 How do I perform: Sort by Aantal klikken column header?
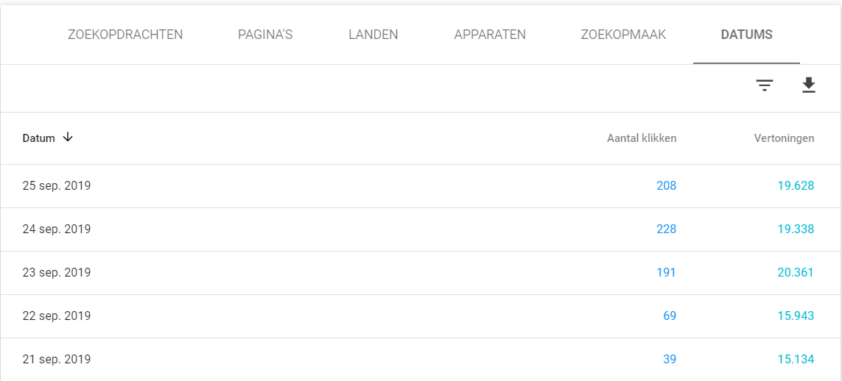(642, 138)
